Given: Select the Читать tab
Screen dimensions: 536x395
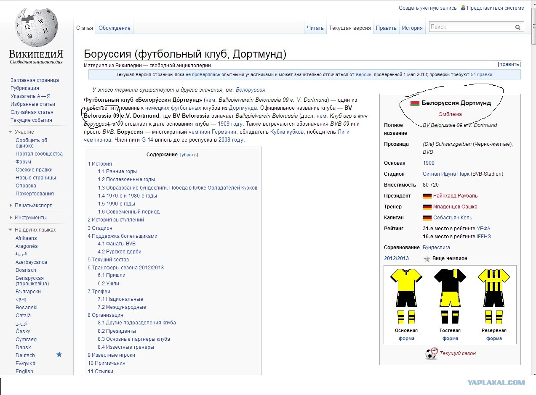Looking at the screenshot, I should click(315, 28).
